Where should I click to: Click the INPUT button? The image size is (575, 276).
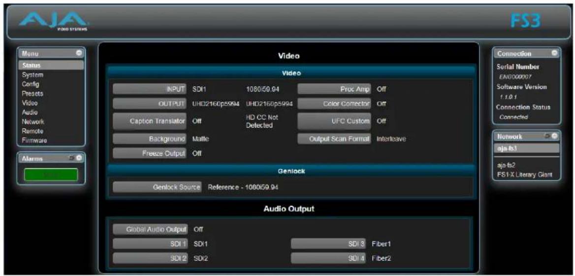(x=150, y=89)
